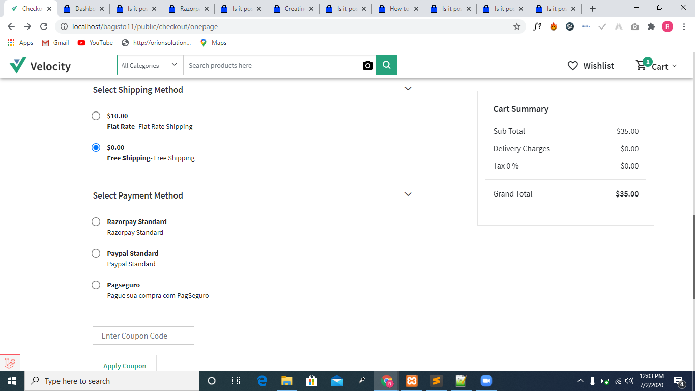Switch to the Creating tab
The height and width of the screenshot is (391, 695).
click(293, 9)
